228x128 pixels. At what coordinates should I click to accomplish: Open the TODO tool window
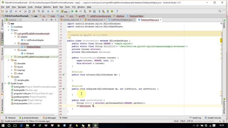click(63, 118)
